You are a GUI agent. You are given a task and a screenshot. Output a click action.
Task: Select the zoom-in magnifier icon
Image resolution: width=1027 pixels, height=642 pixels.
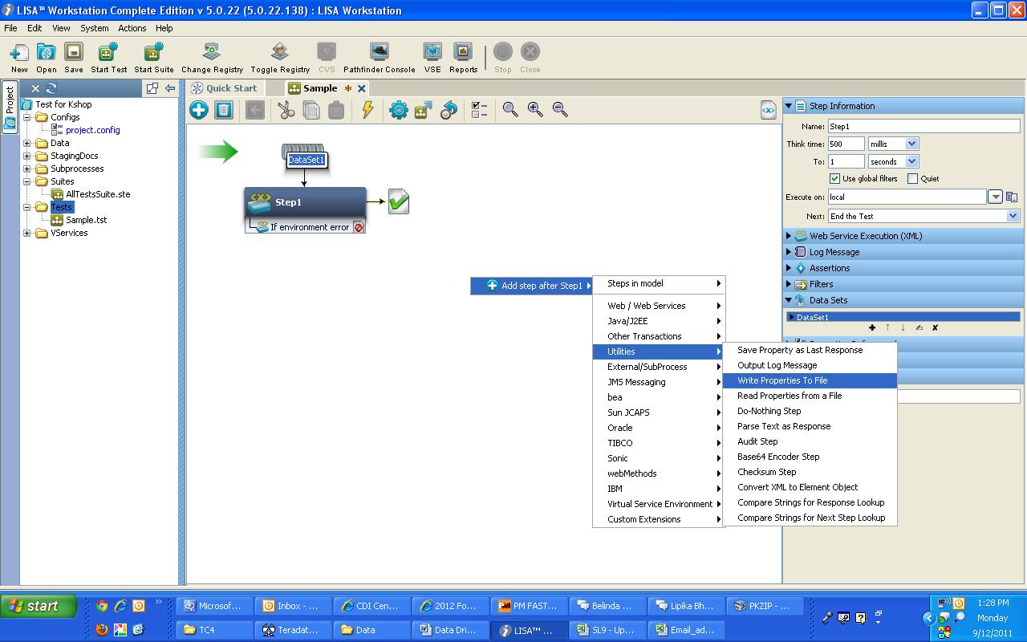click(x=534, y=110)
